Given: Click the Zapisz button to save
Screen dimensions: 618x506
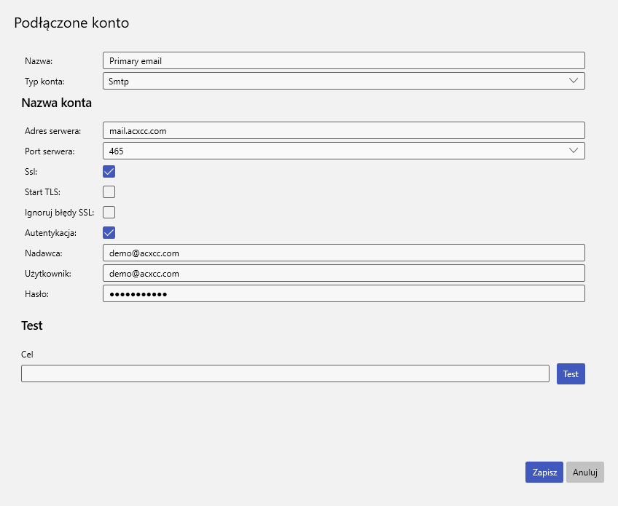Looking at the screenshot, I should pos(544,472).
